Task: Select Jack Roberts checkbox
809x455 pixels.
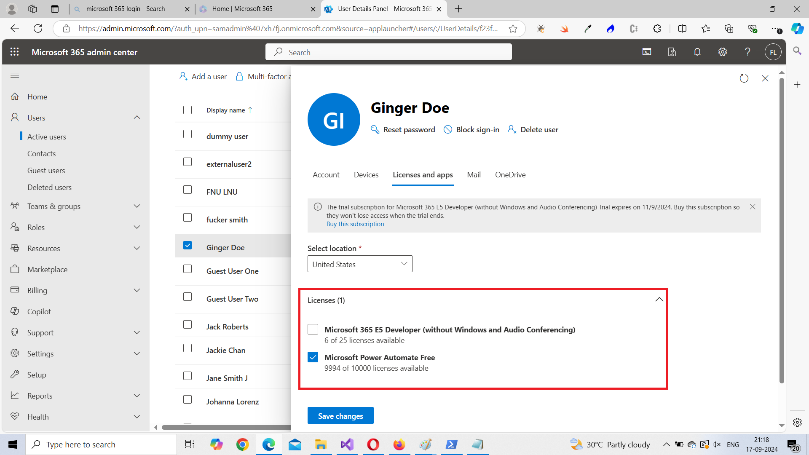Action: 188,324
